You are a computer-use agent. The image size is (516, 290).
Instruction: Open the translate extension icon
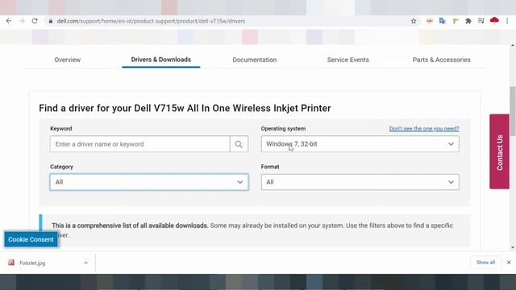pos(443,21)
